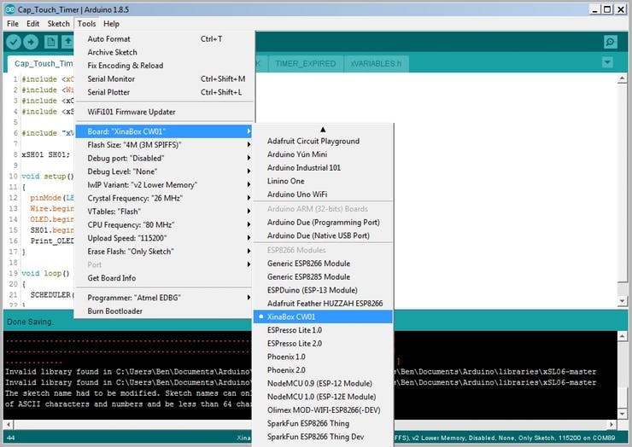Screen dimensions: 632x447
Task: Select Arduino Industrial 101 board
Action: [323, 168]
